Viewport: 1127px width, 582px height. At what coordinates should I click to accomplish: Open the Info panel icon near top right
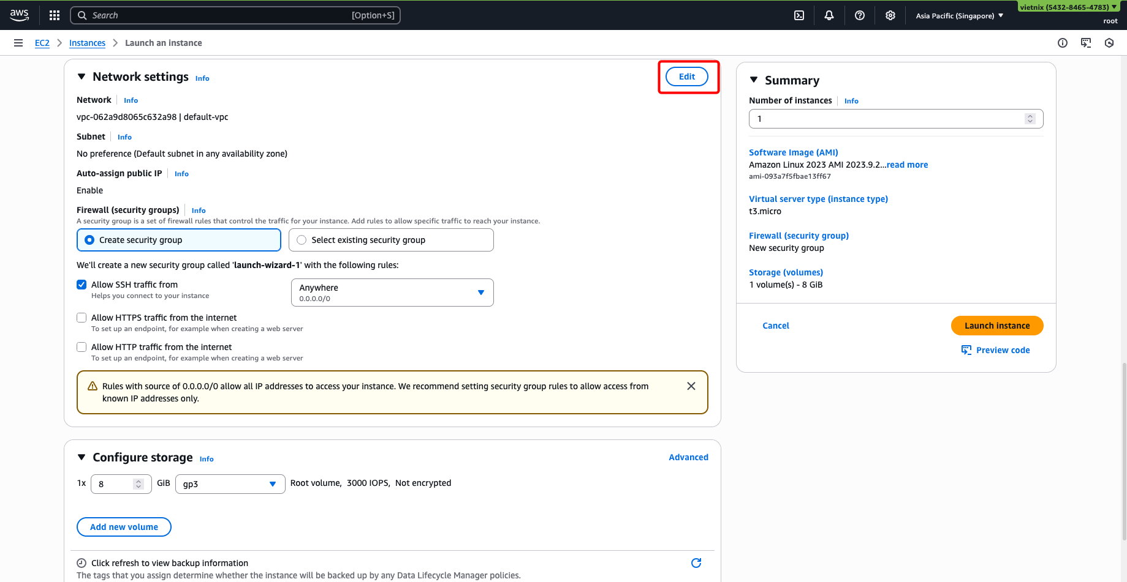click(x=1062, y=42)
